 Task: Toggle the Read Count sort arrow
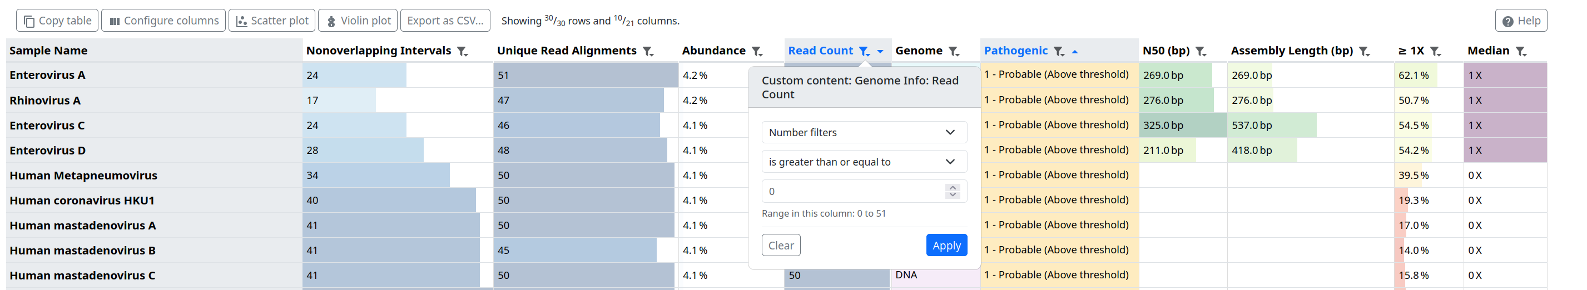(880, 52)
